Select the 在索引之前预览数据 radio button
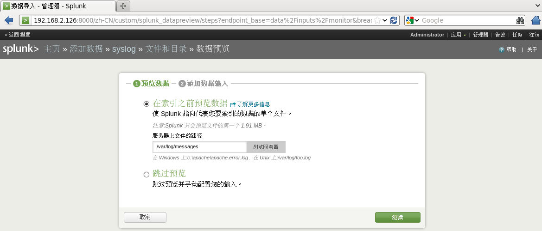542x231 pixels. tap(147, 103)
